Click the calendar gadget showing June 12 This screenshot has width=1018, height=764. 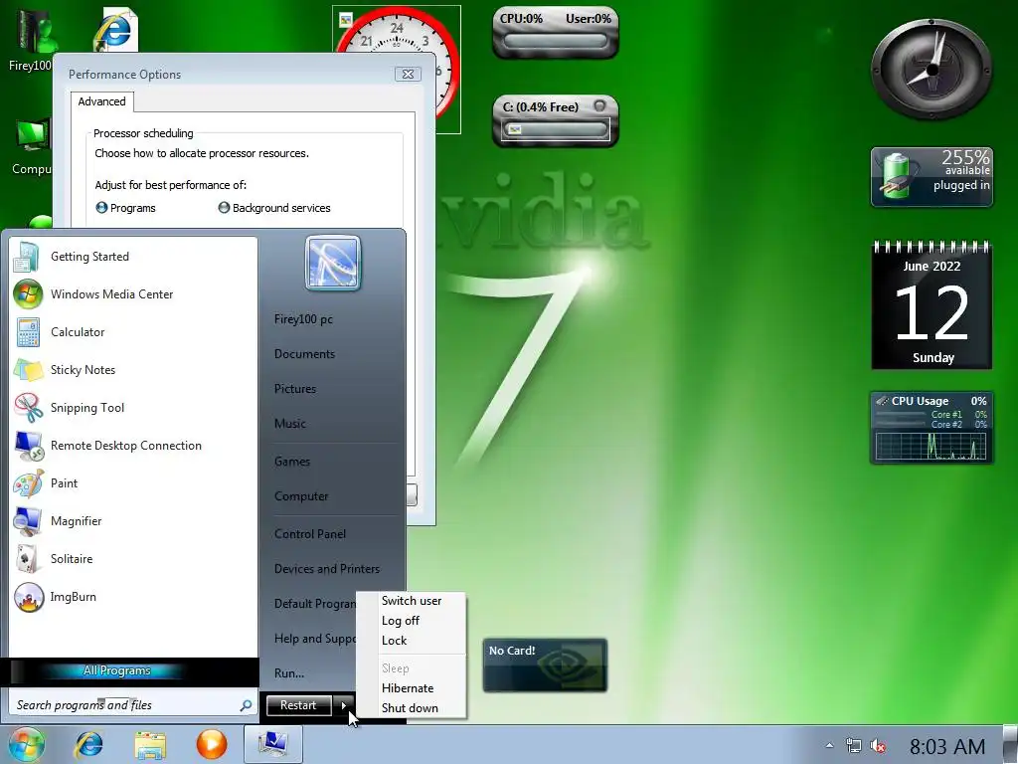(x=932, y=304)
